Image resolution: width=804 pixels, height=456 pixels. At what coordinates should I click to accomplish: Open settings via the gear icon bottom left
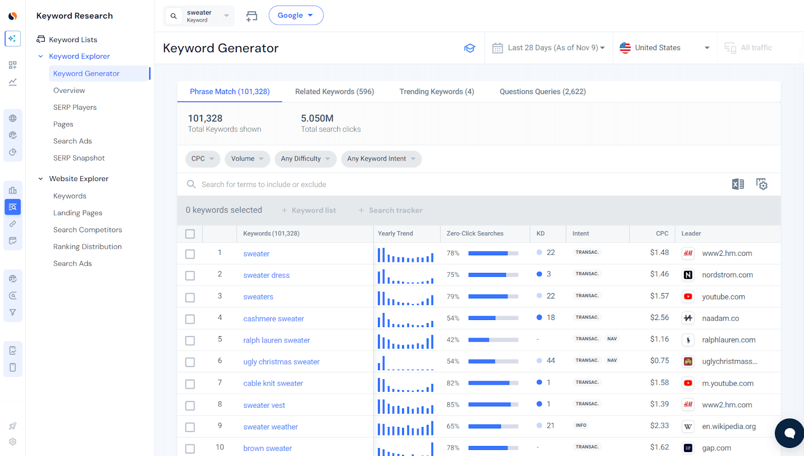tap(13, 442)
